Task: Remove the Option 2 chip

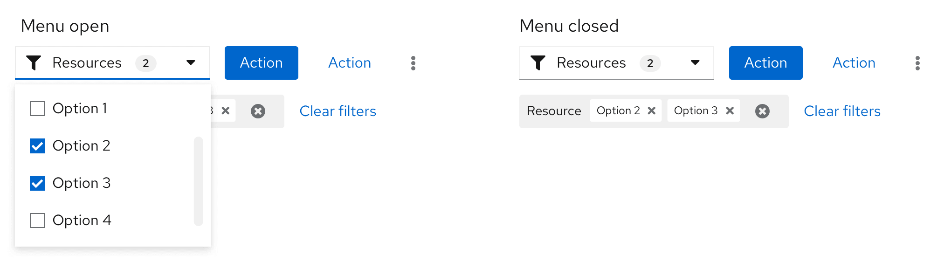Action: (652, 110)
